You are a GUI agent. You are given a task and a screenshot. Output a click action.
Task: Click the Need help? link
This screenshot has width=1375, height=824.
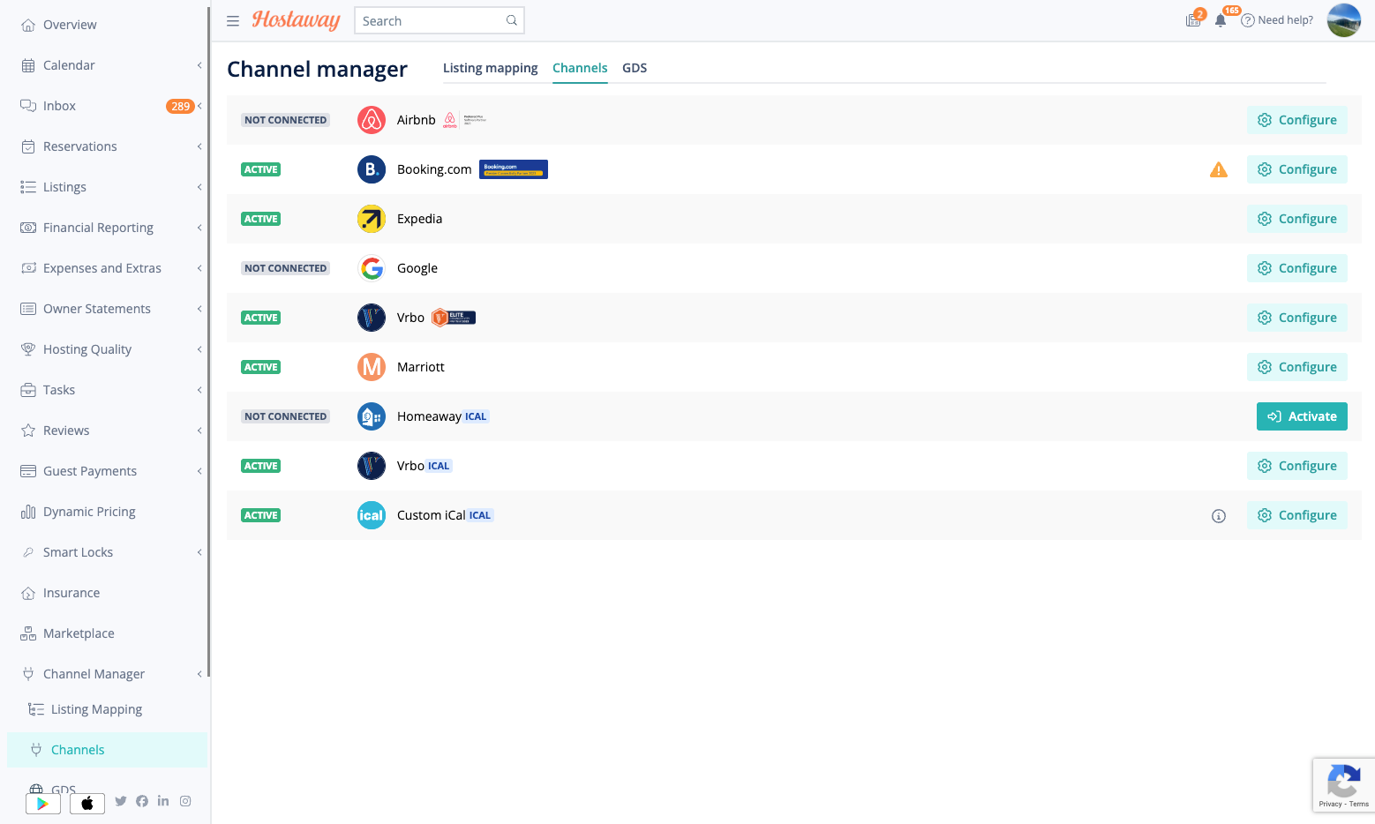point(1277,20)
